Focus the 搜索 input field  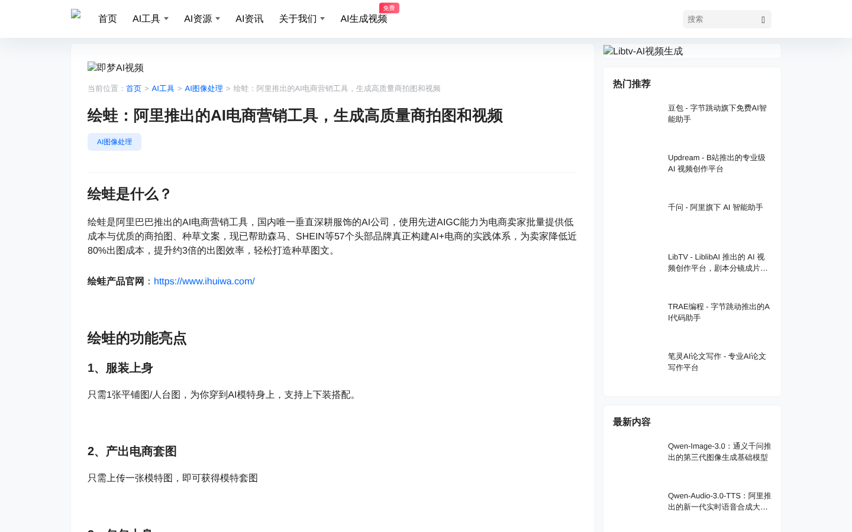click(x=721, y=20)
